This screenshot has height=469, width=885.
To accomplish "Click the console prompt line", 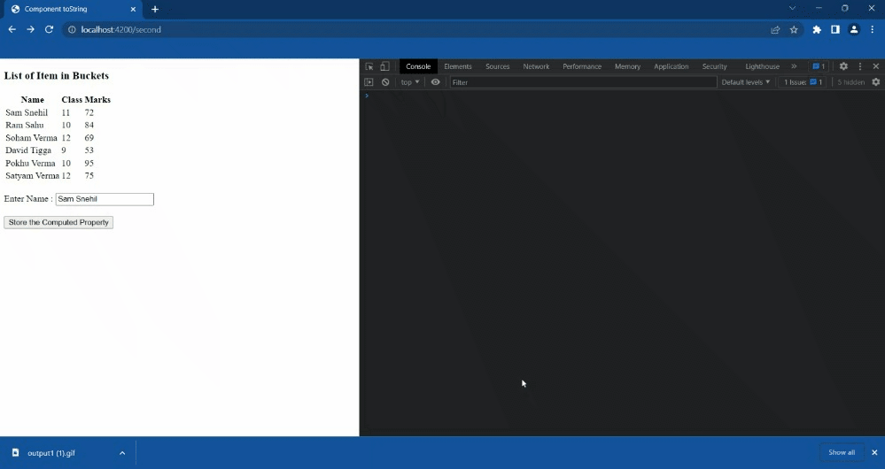I will pyautogui.click(x=622, y=96).
